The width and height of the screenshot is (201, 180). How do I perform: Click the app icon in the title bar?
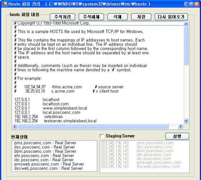[x=4, y=4]
